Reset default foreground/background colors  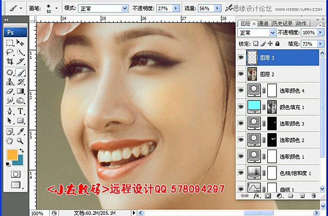point(8,164)
